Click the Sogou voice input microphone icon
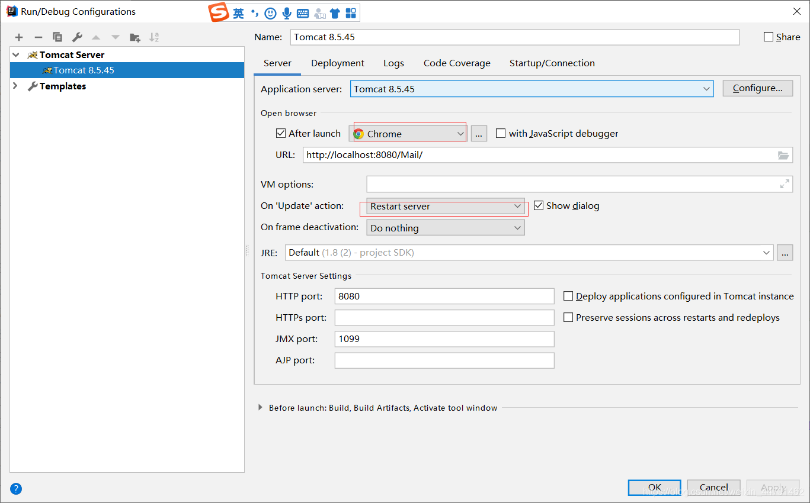Screen dimensions: 810x503 point(287,13)
